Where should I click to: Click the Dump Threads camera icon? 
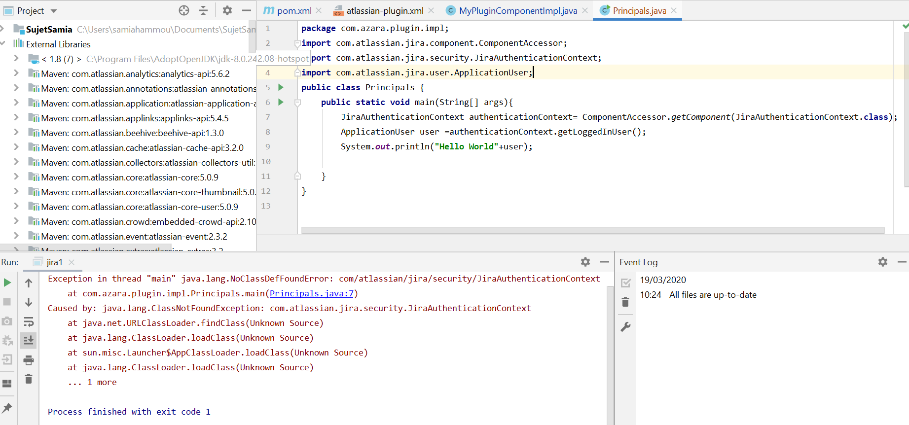(7, 321)
